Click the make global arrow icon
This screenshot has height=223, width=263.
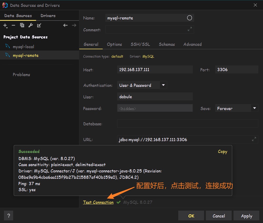(x=39, y=25)
